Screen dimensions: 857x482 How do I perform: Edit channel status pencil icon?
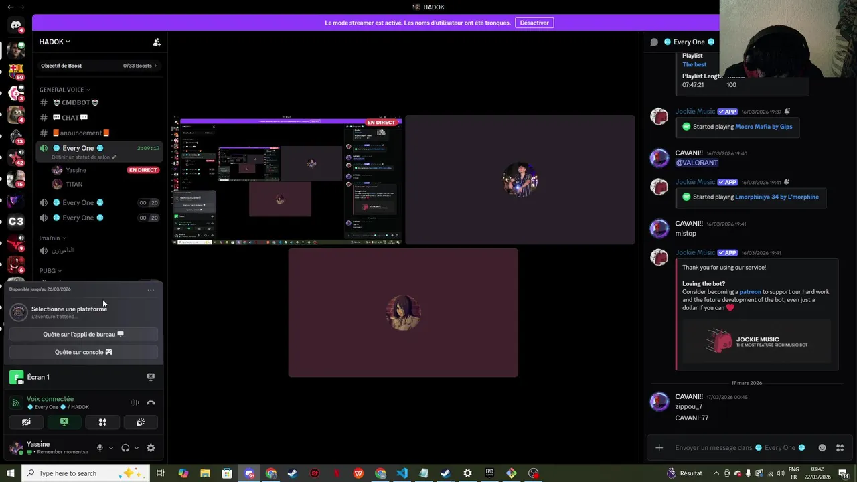[x=114, y=157]
